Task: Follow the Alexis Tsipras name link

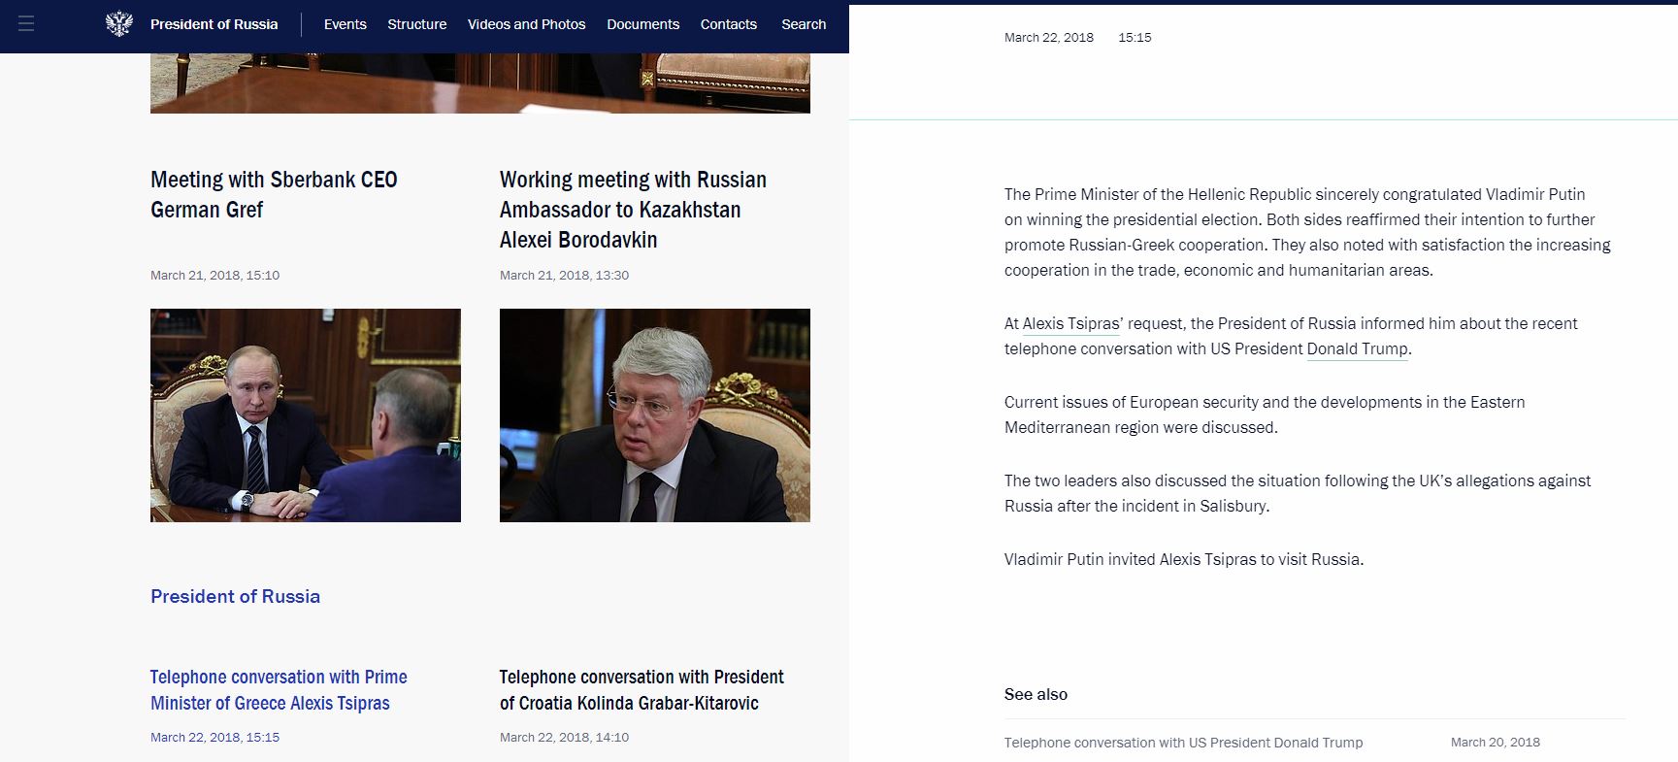Action: coord(1070,324)
